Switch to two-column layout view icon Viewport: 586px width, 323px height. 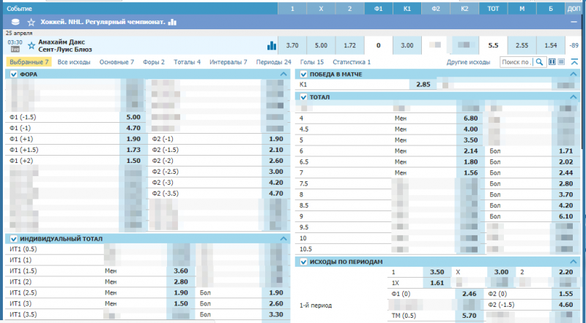click(552, 63)
